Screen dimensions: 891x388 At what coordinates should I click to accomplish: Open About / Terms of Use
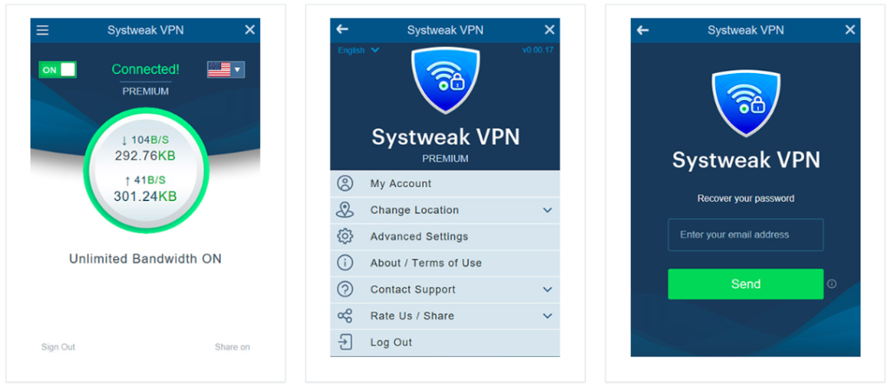pos(445,263)
